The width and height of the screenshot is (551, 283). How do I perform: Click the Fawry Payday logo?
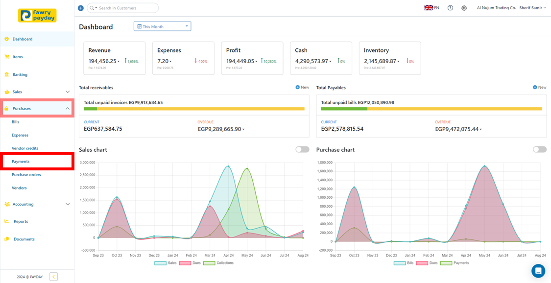[37, 15]
